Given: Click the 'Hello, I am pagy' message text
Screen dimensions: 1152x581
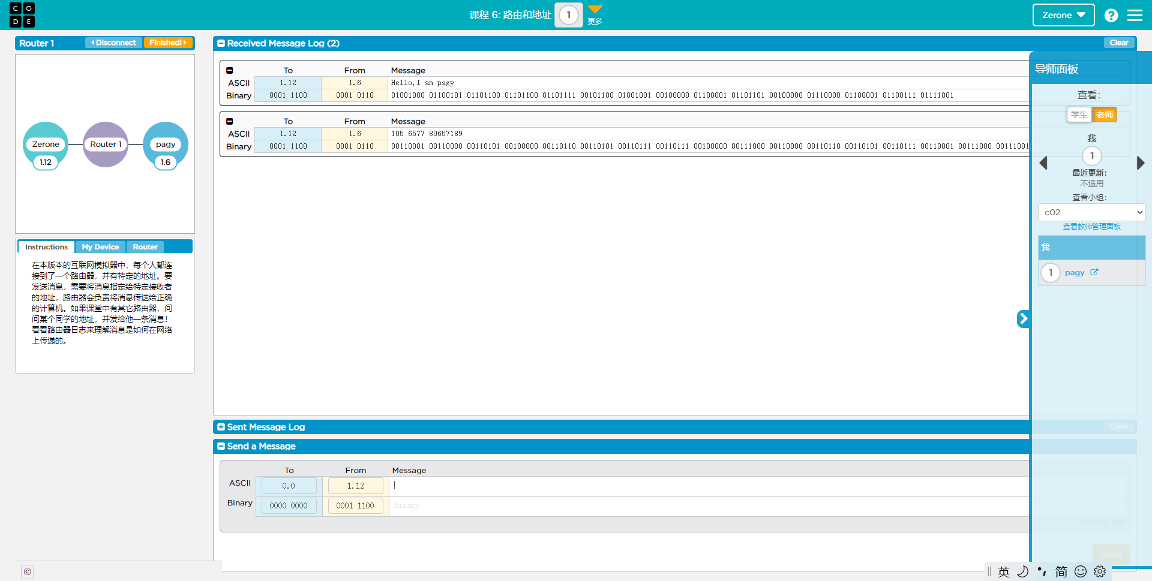Looking at the screenshot, I should [x=422, y=83].
